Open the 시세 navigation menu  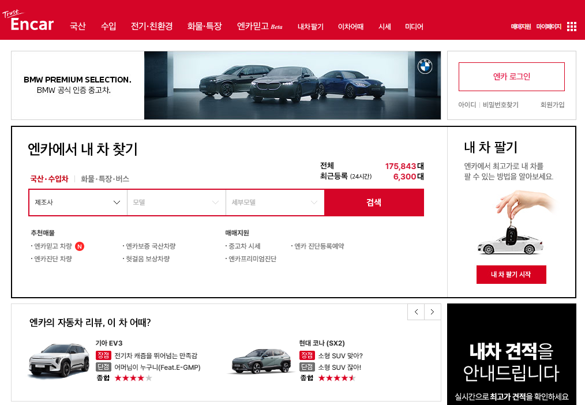(x=384, y=27)
